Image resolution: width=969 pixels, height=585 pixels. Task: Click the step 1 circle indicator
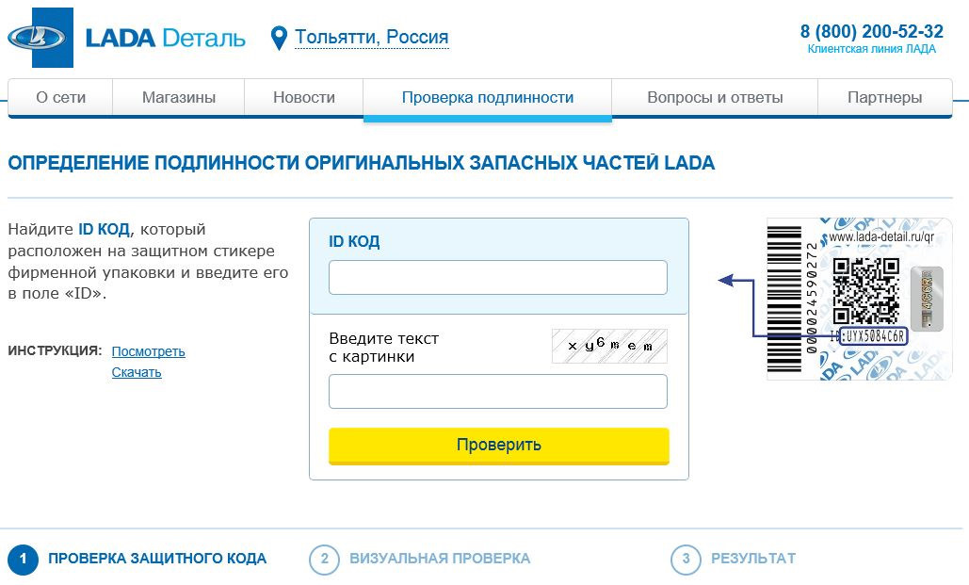[23, 560]
